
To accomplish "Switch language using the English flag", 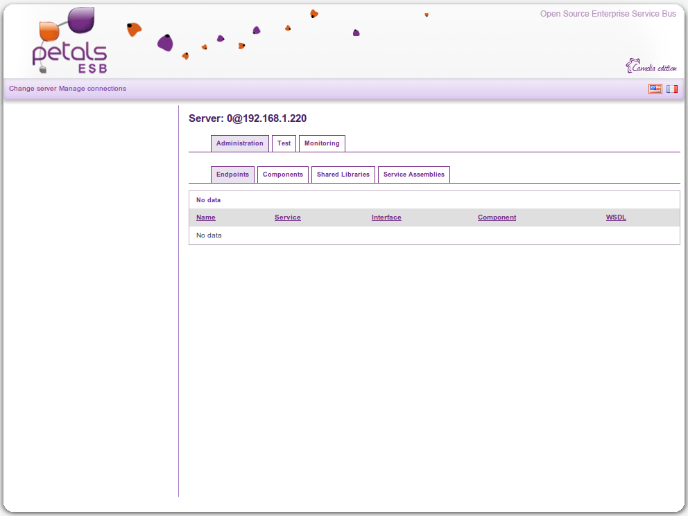I will 655,89.
